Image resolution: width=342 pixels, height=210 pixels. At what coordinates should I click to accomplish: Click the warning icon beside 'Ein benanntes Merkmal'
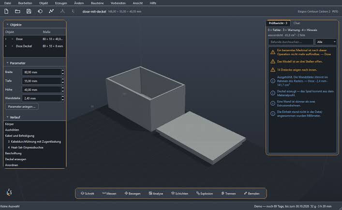pyautogui.click(x=273, y=52)
